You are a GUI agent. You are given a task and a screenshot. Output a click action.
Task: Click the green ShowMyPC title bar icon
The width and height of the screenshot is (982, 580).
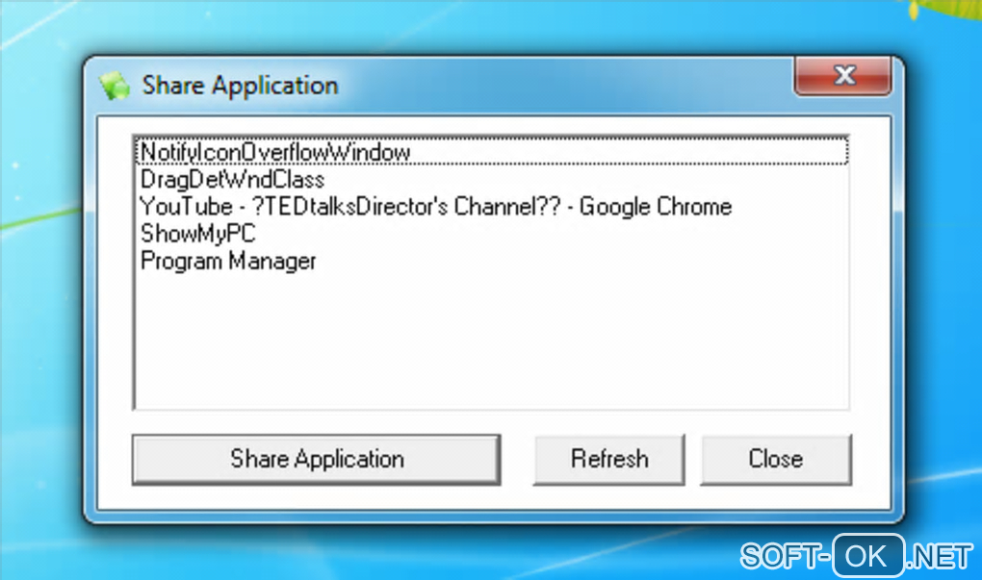(x=114, y=86)
